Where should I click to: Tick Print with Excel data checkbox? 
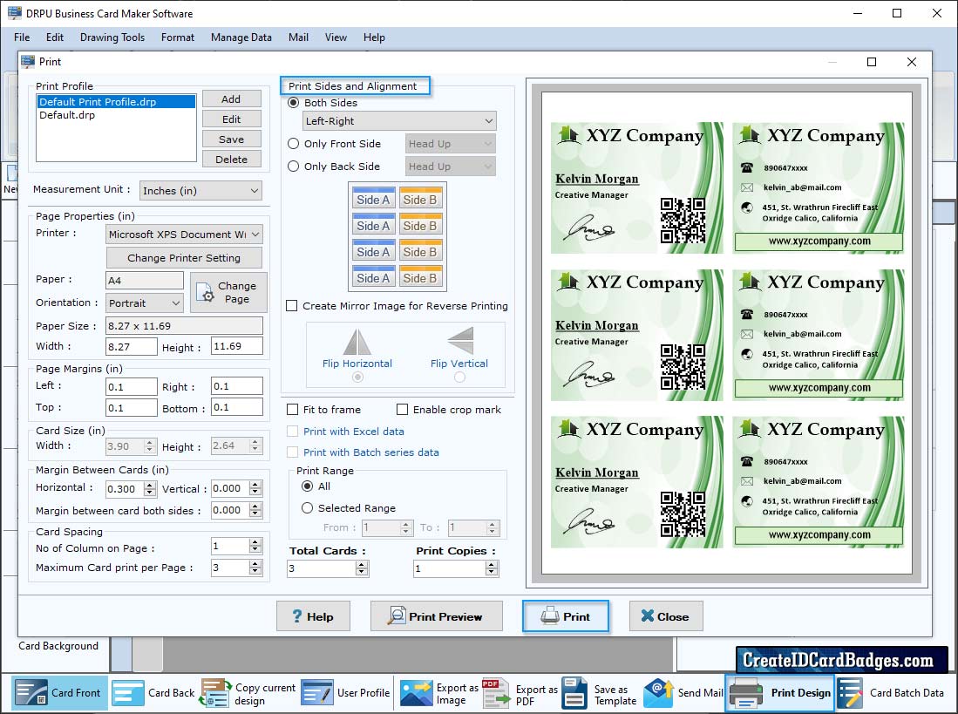[x=293, y=432]
